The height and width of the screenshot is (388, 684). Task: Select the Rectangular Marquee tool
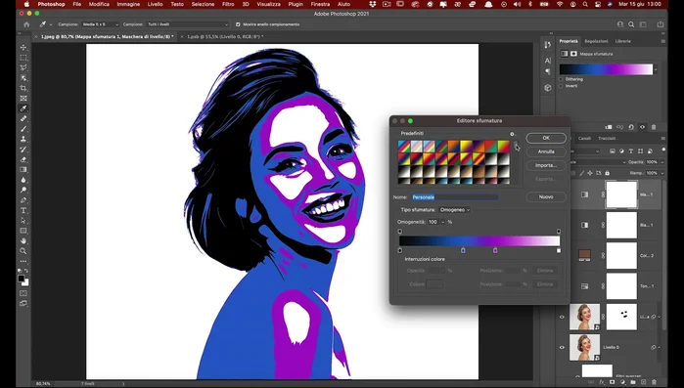[x=23, y=58]
